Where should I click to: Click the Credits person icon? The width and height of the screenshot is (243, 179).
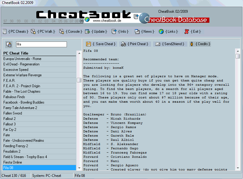click(x=192, y=44)
